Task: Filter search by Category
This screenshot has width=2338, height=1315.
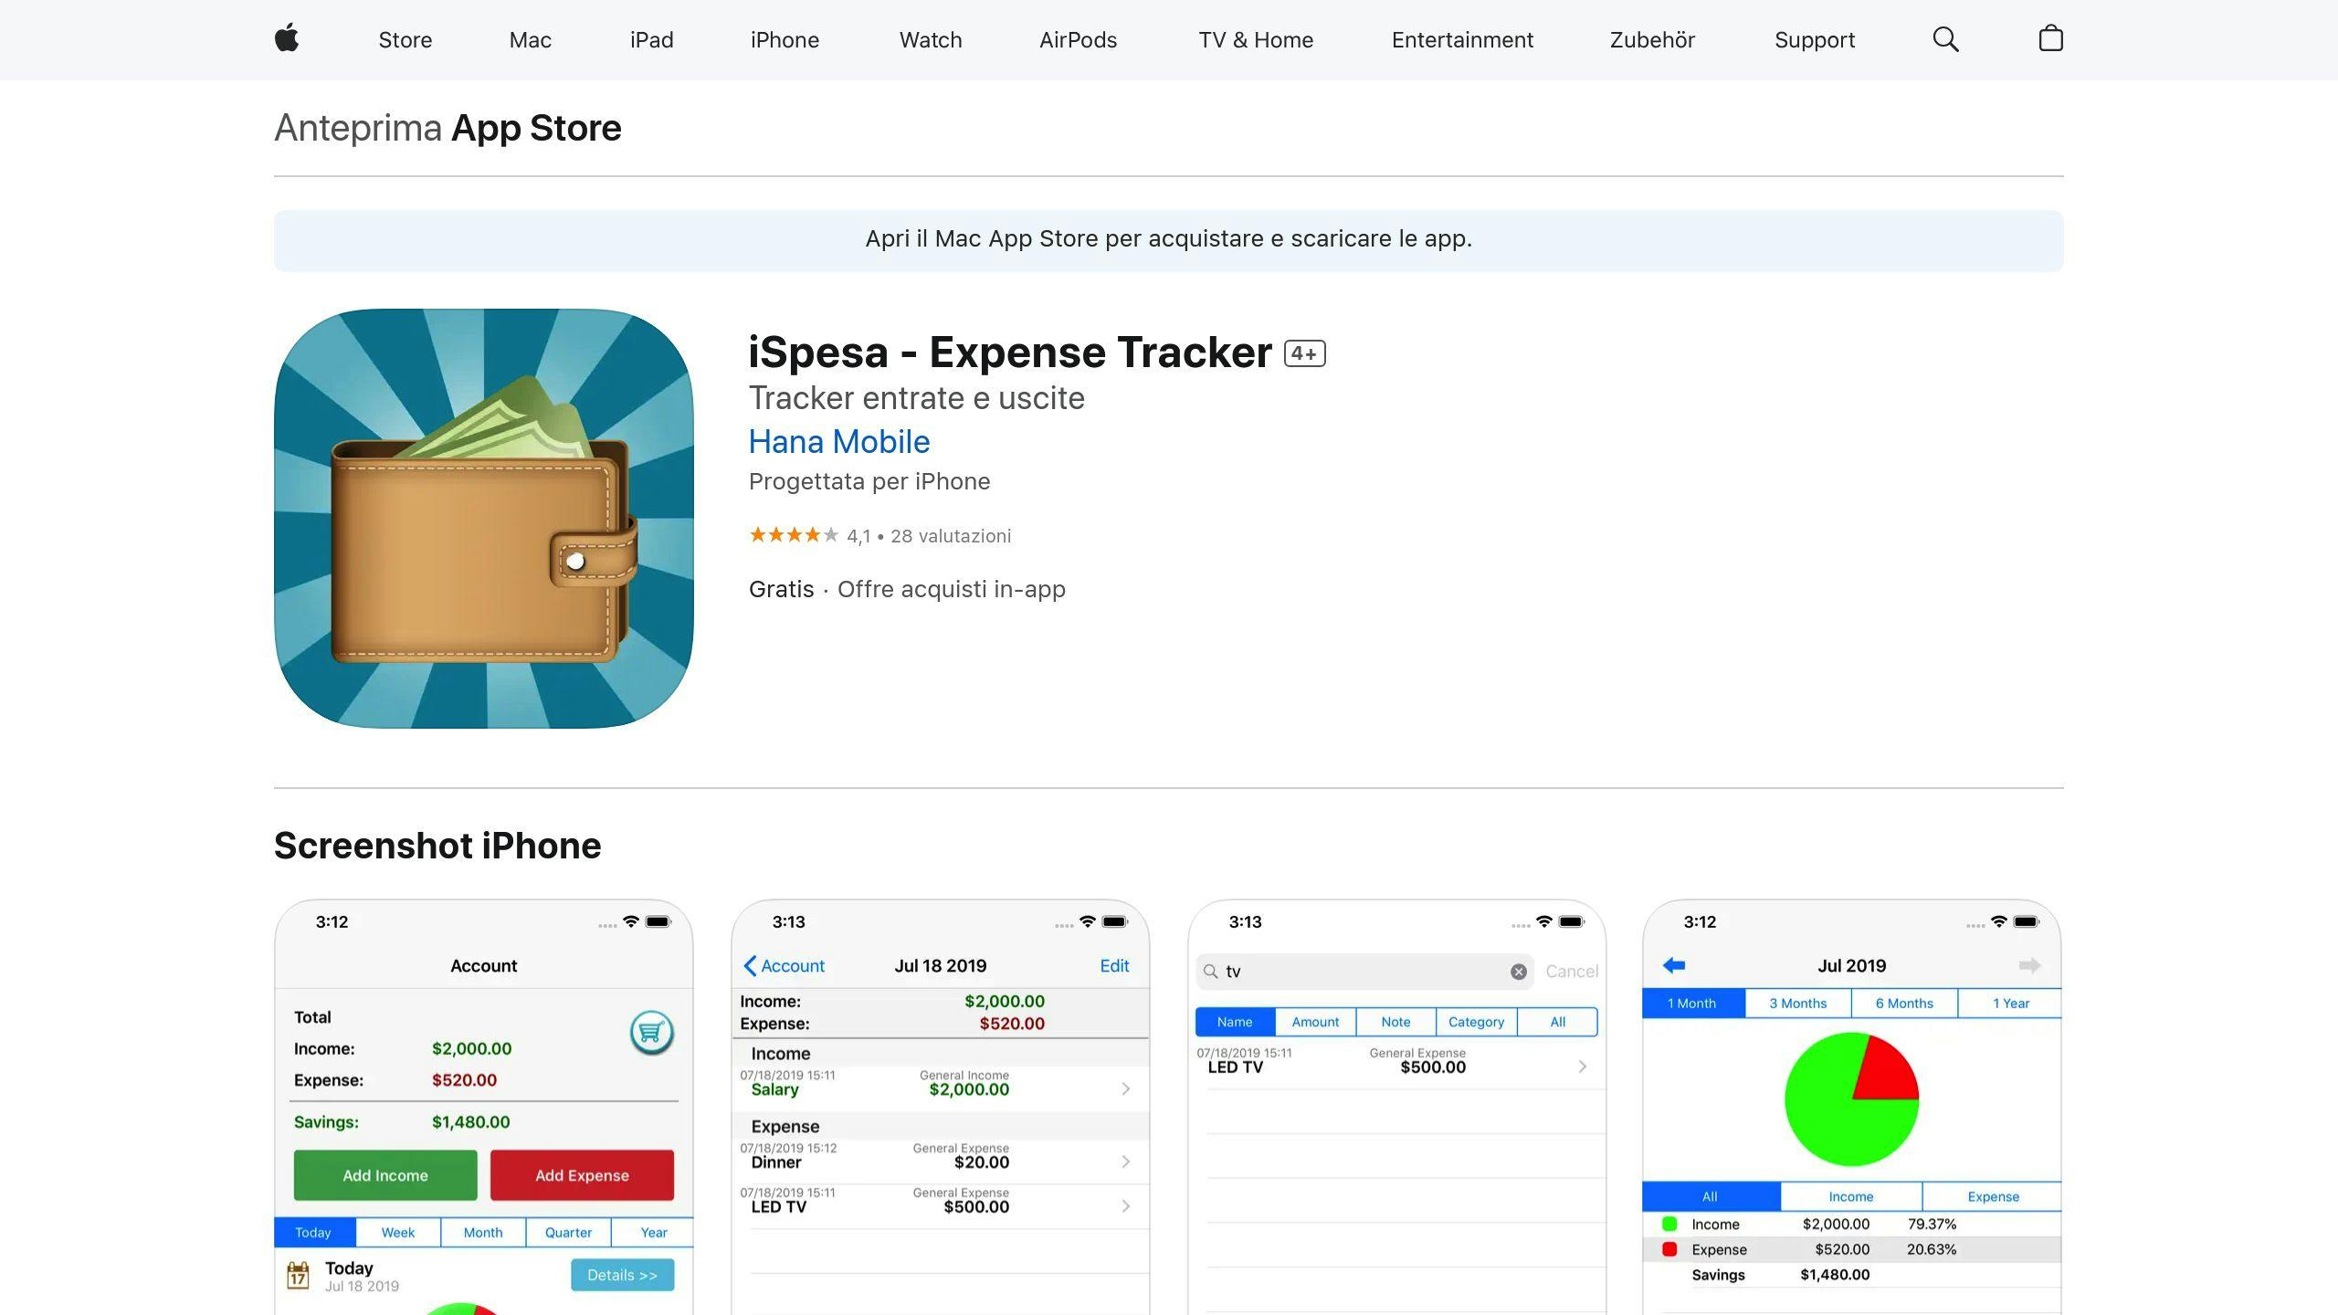Action: pos(1476,1022)
